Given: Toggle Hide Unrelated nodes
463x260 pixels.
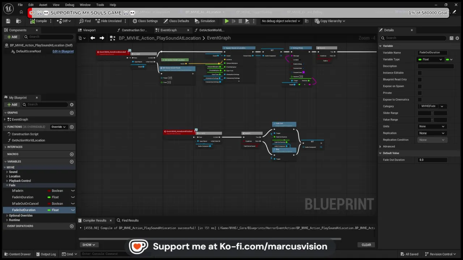Looking at the screenshot, I should [x=109, y=21].
